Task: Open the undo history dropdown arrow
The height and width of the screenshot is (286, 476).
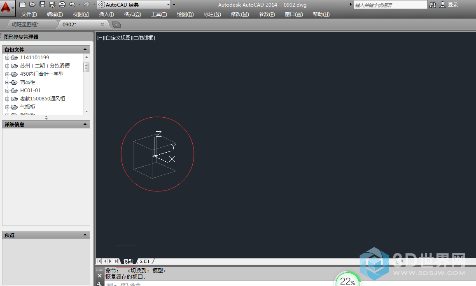Action: [79, 4]
